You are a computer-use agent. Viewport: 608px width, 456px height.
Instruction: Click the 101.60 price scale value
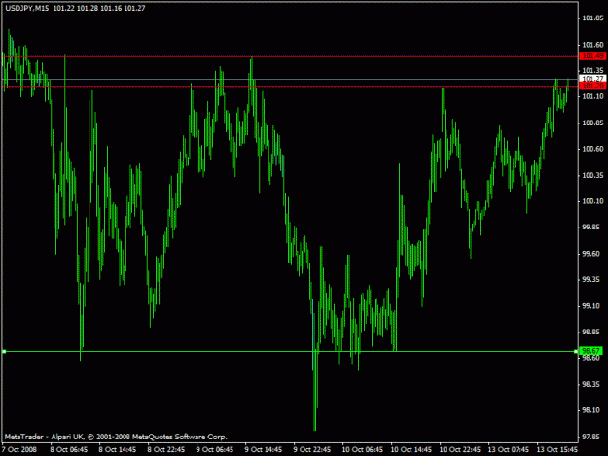coord(592,45)
